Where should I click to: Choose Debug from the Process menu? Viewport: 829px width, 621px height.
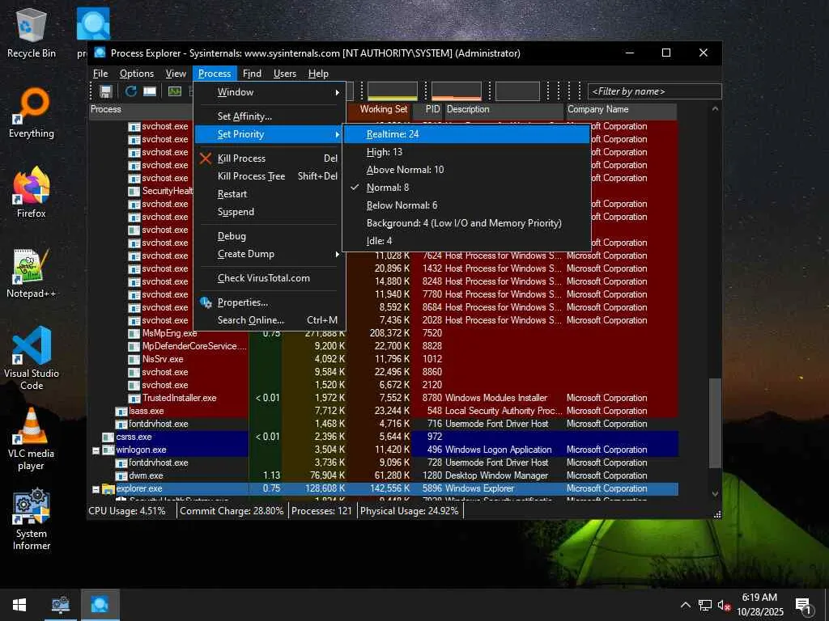click(x=270, y=236)
